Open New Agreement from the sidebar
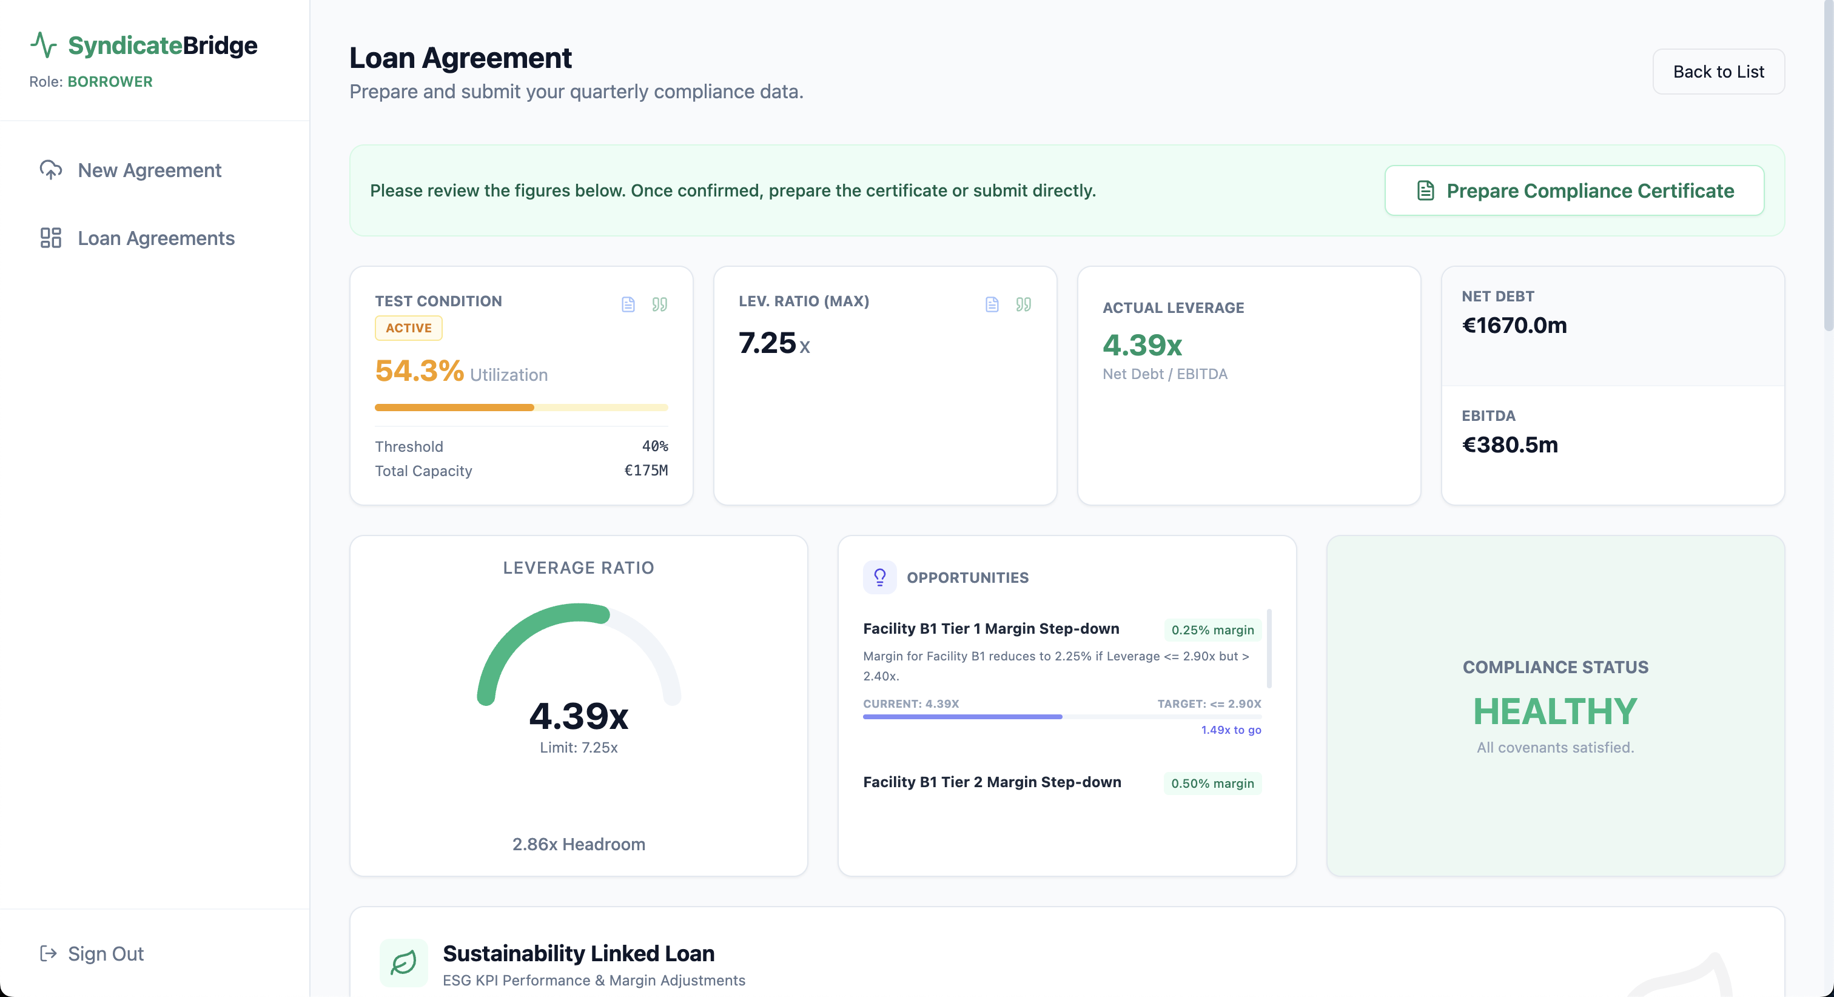Image resolution: width=1834 pixels, height=997 pixels. click(x=150, y=170)
